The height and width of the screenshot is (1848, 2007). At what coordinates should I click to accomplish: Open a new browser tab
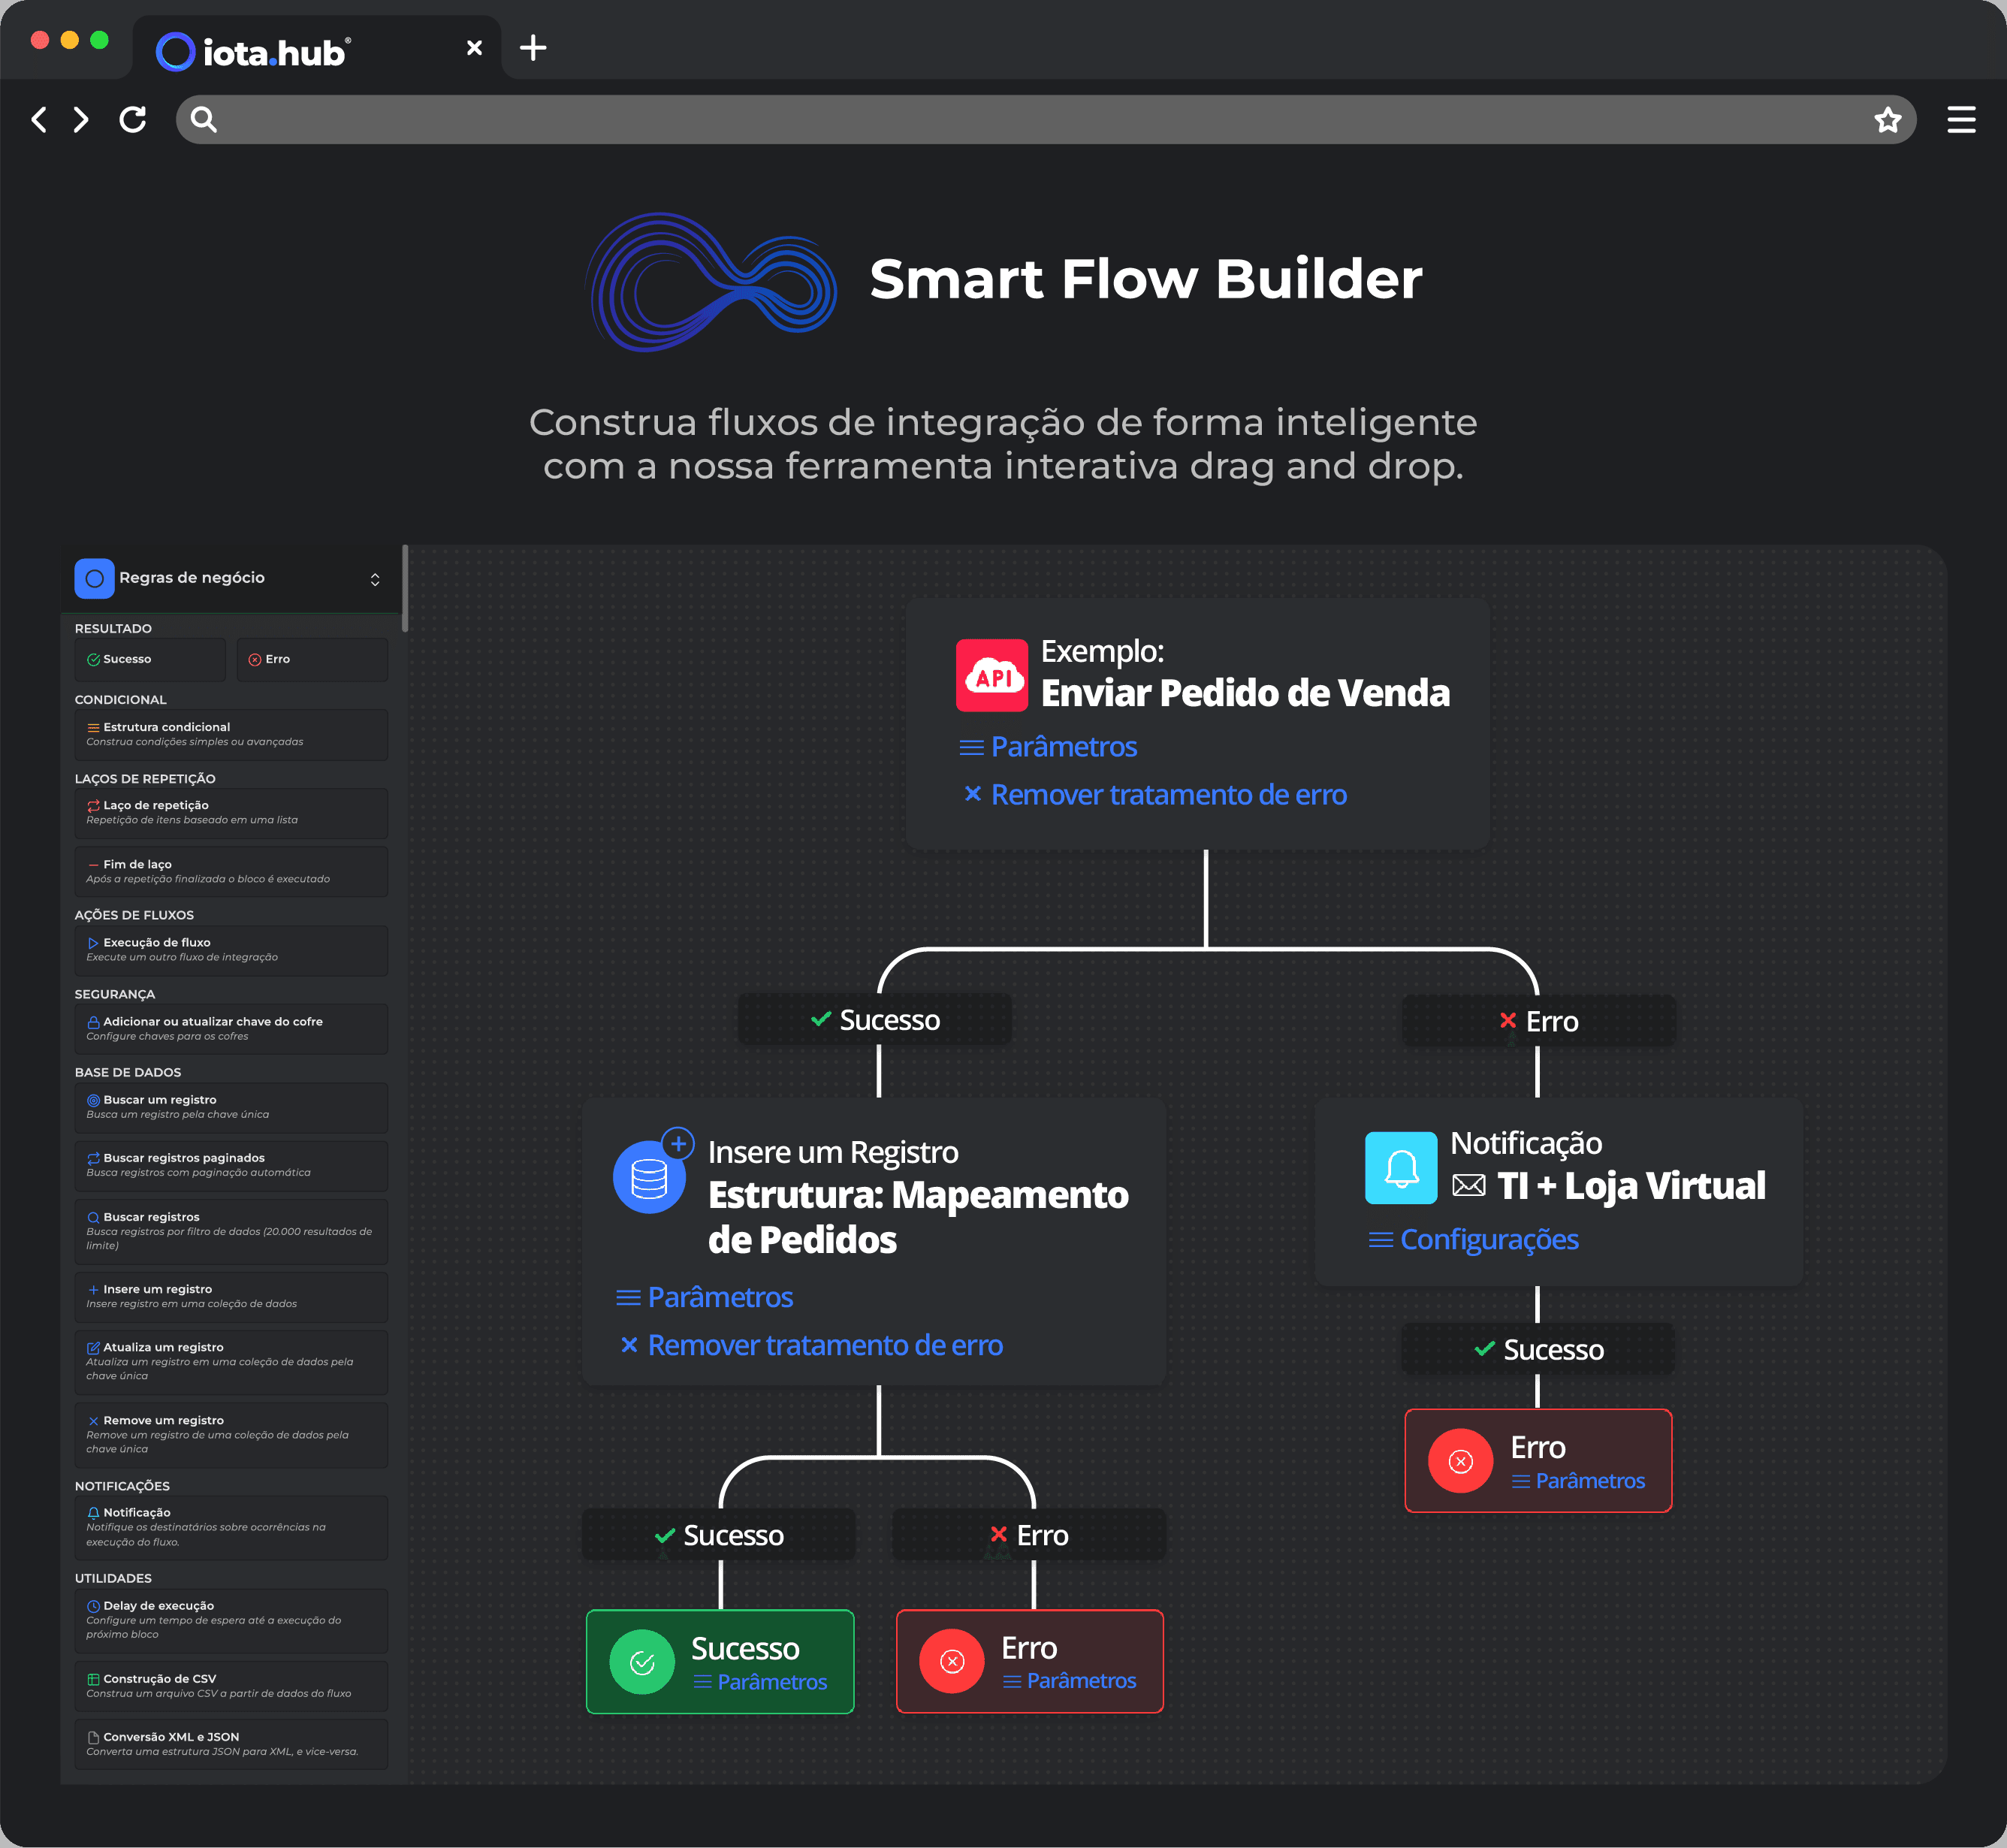(533, 48)
